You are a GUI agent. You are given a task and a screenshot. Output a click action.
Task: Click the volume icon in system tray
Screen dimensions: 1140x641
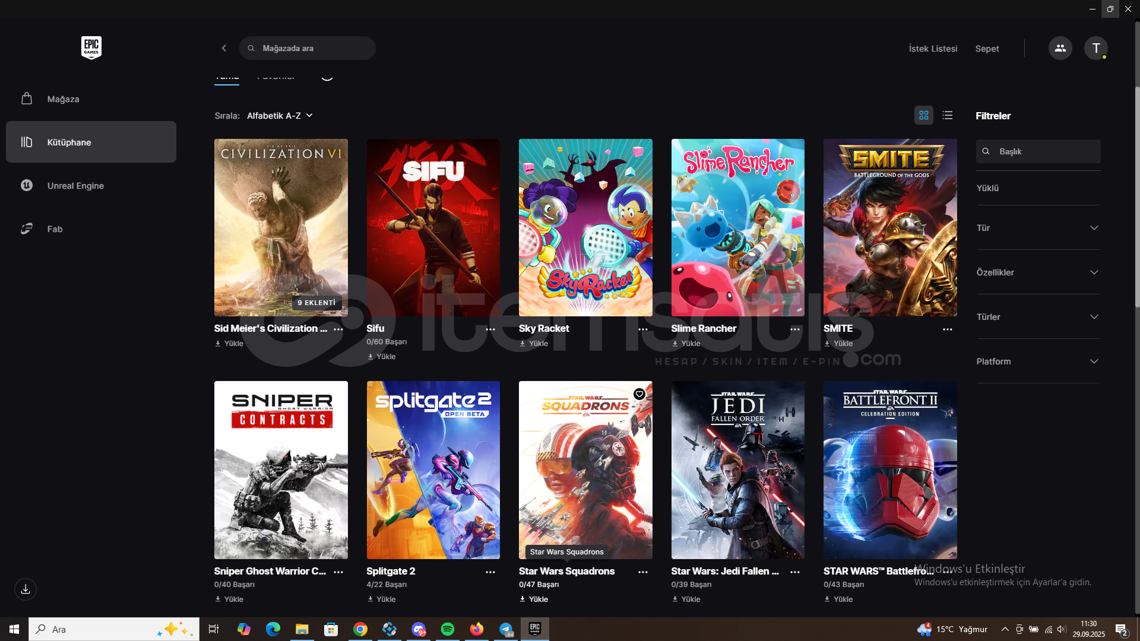[1062, 629]
